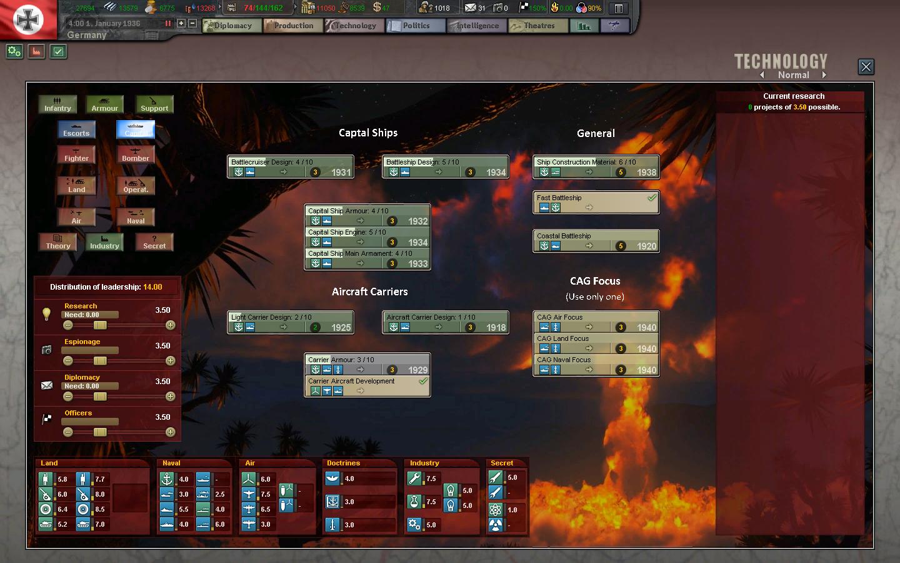Increase game speed with the plus button
Screen dimensions: 900x563
pyautogui.click(x=181, y=23)
